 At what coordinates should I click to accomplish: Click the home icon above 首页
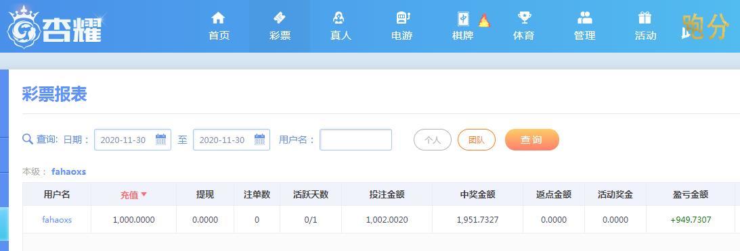[218, 18]
